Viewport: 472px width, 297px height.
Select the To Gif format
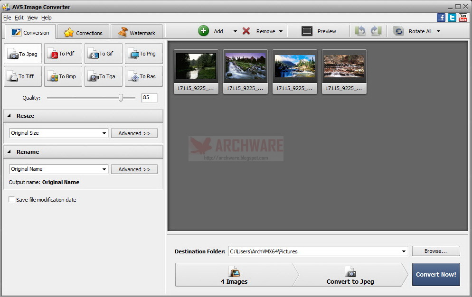point(103,54)
